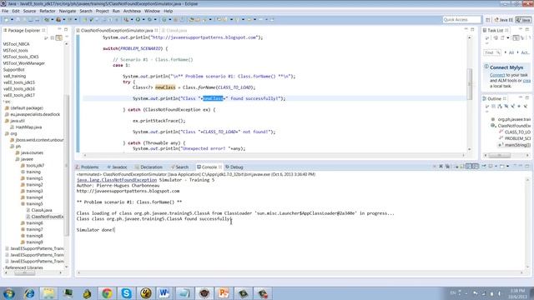Minimize the Package Explorer view
Screen dimensions: 534x300
click(59, 29)
